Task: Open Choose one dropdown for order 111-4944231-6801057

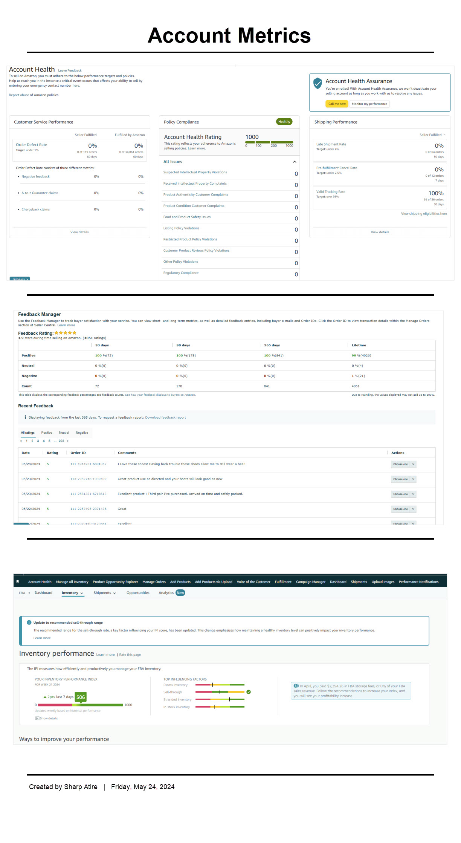Action: (x=403, y=464)
